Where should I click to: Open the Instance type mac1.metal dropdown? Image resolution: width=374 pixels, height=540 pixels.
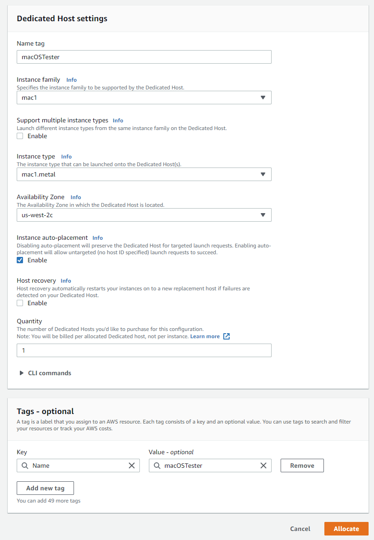tap(144, 174)
